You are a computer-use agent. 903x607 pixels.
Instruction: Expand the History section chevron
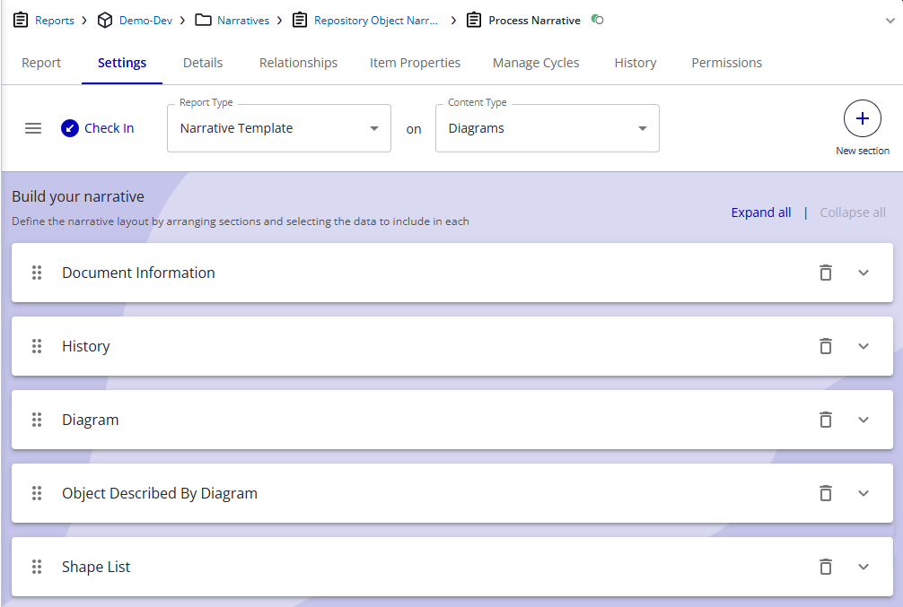pos(864,346)
